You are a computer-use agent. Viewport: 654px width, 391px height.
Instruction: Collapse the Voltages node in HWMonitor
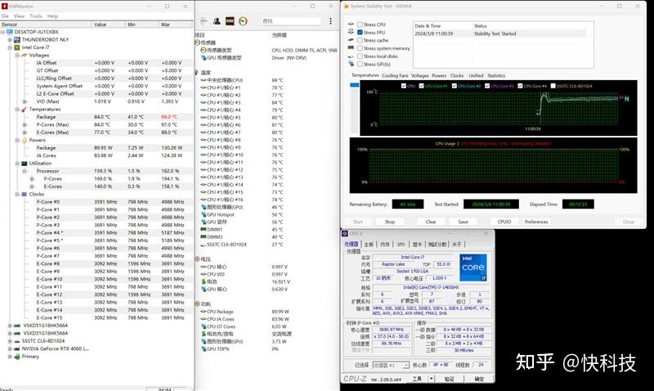[17, 55]
